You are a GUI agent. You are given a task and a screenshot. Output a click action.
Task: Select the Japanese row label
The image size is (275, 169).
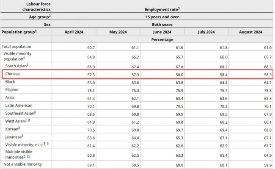(14, 137)
